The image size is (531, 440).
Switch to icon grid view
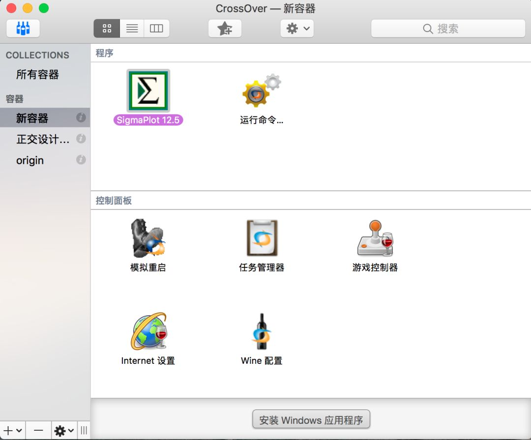pos(107,29)
